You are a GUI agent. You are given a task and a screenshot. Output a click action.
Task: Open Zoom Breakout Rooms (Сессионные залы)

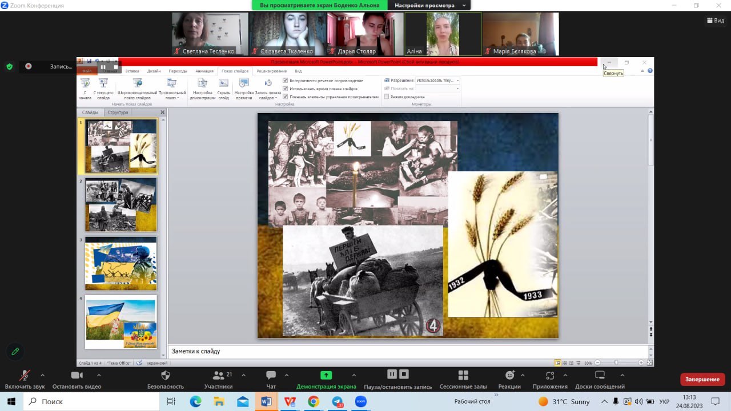(x=463, y=375)
